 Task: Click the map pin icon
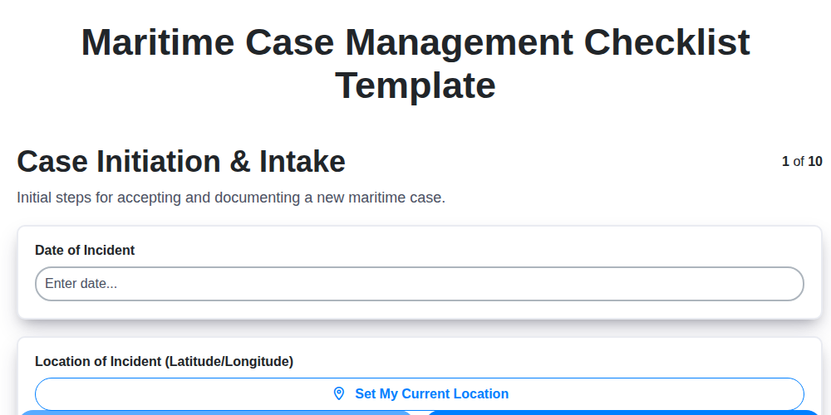tap(338, 393)
